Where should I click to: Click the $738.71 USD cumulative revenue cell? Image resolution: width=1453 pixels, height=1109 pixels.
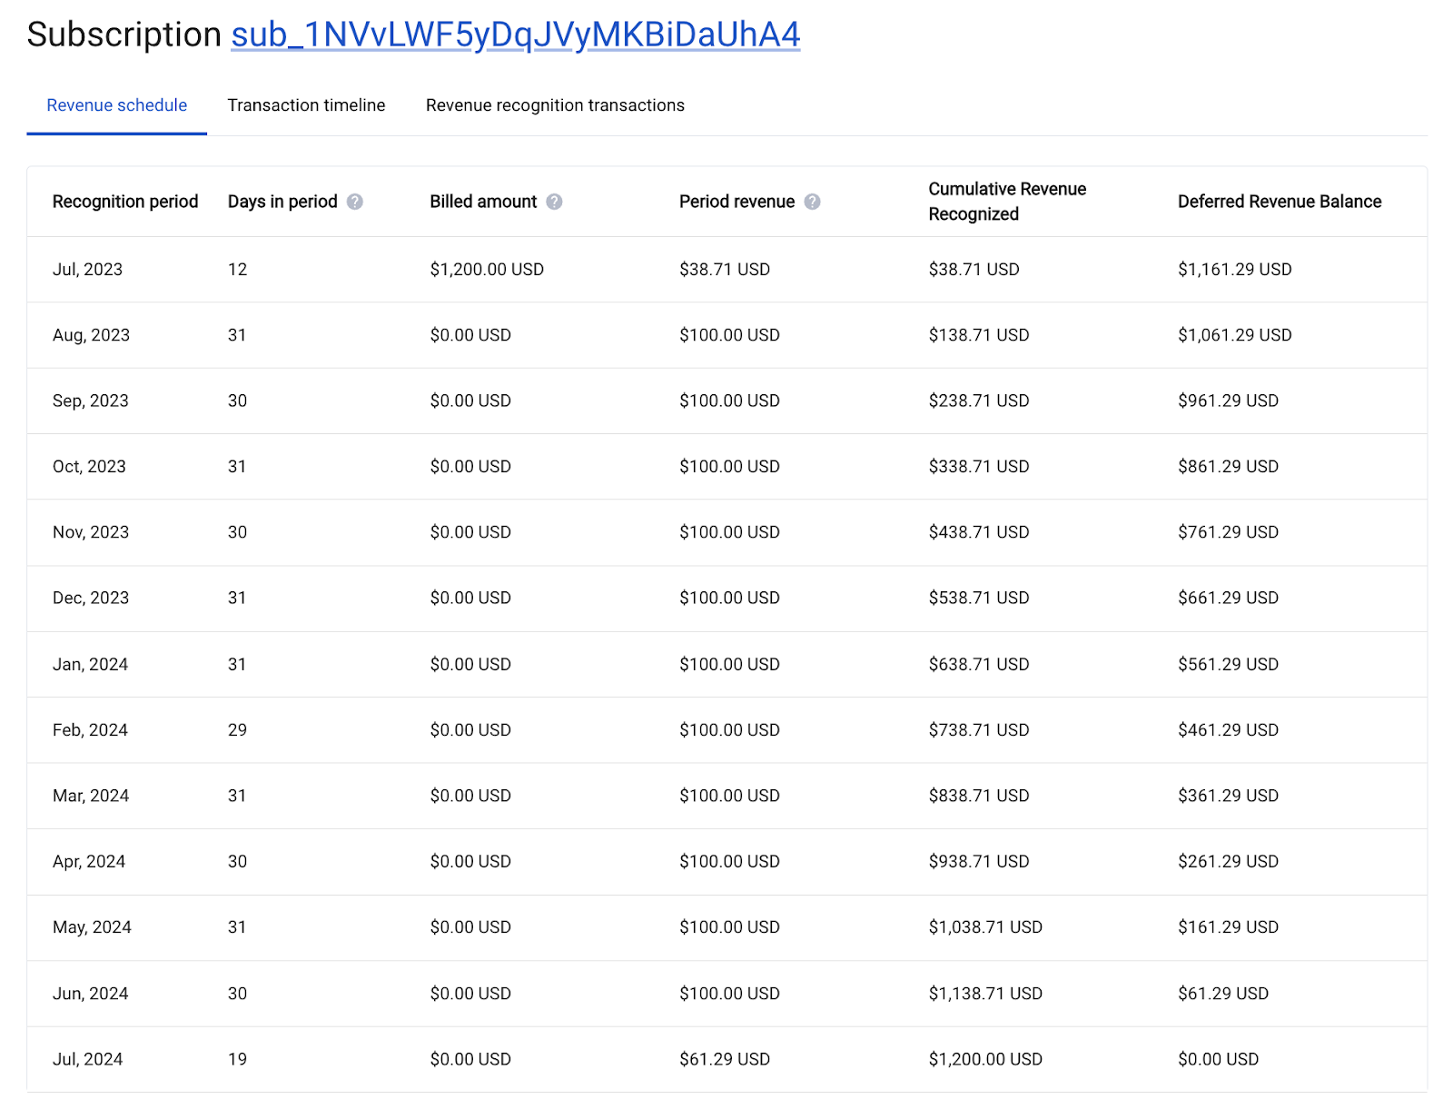(979, 730)
